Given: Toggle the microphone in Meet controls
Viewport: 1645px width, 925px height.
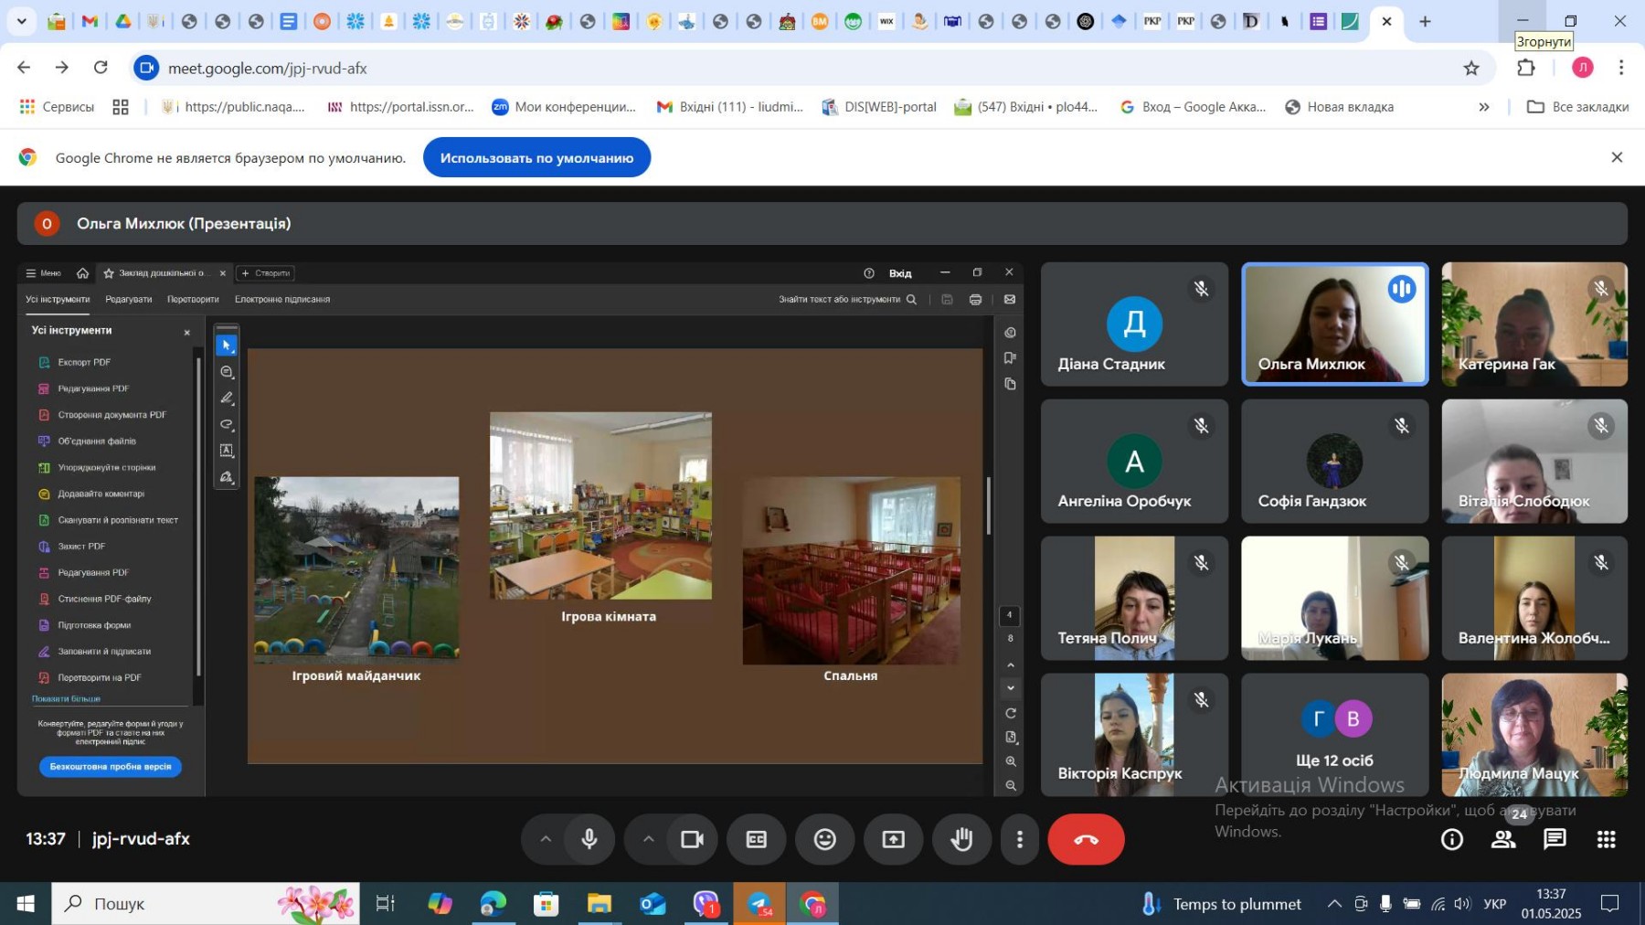Looking at the screenshot, I should 589,839.
